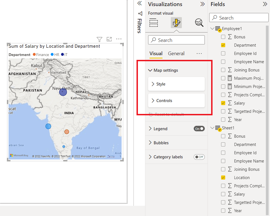Click the map visual filter funnel icon

[x=99, y=39]
